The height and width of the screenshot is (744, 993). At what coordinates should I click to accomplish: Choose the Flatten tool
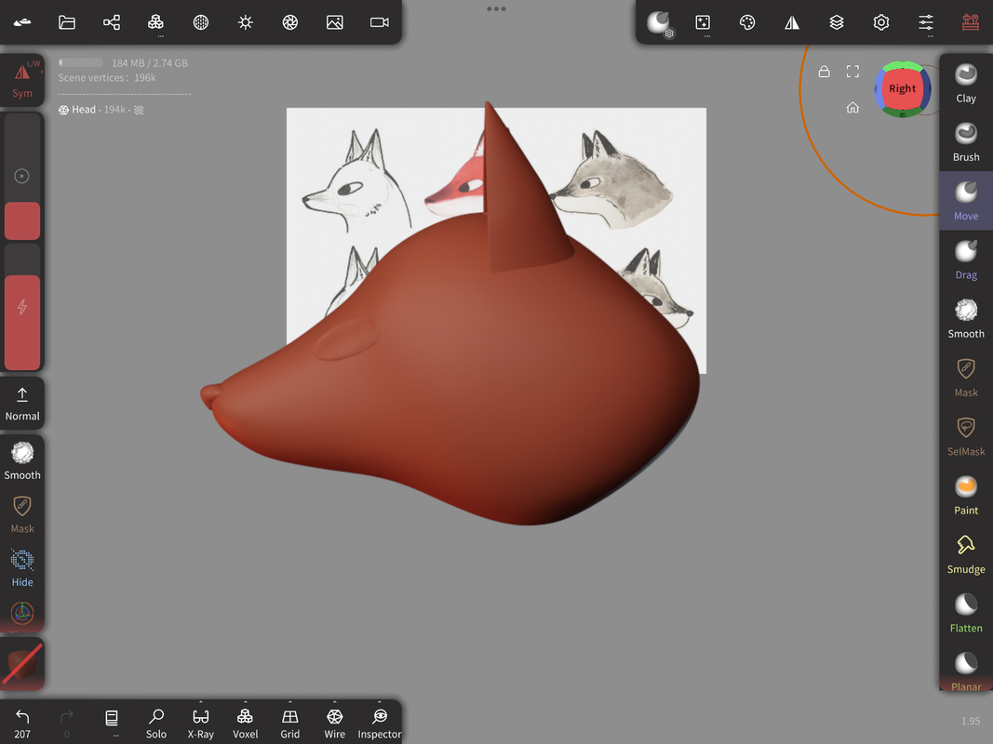click(966, 614)
